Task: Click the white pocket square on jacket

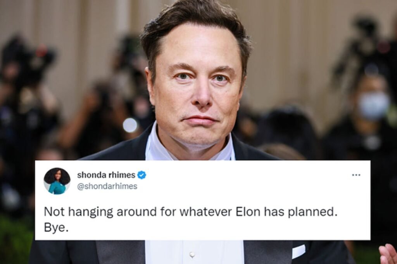Action: (299, 251)
